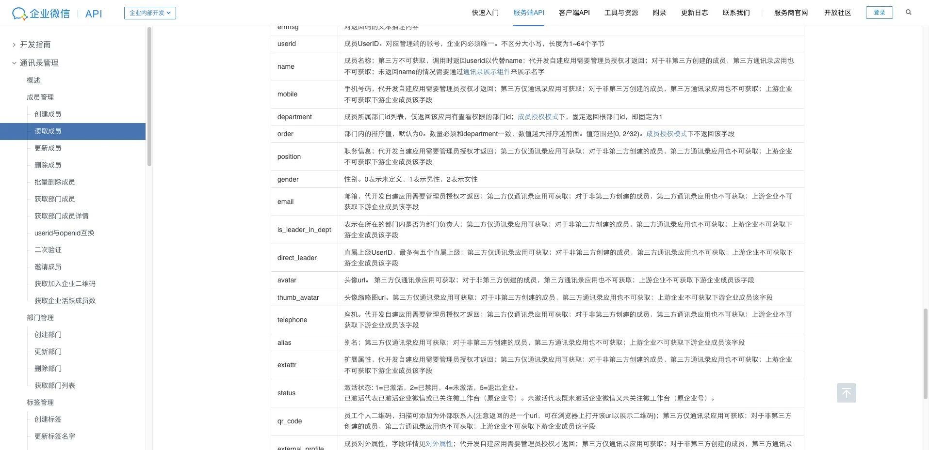Image resolution: width=929 pixels, height=450 pixels.
Task: Select the 服务端API nav tab
Action: click(529, 13)
